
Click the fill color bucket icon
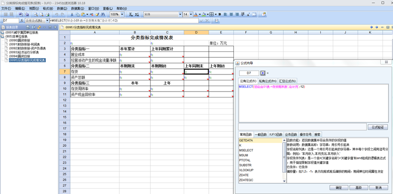point(204,15)
